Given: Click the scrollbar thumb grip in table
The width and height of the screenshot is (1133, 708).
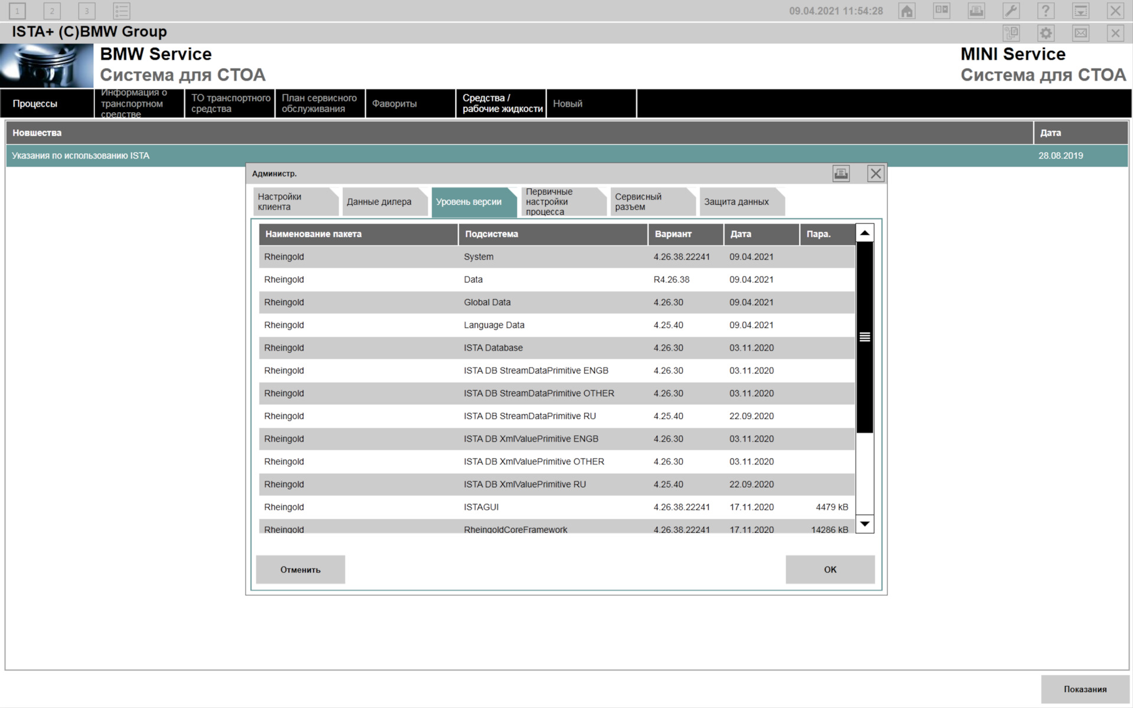Looking at the screenshot, I should click(x=865, y=337).
